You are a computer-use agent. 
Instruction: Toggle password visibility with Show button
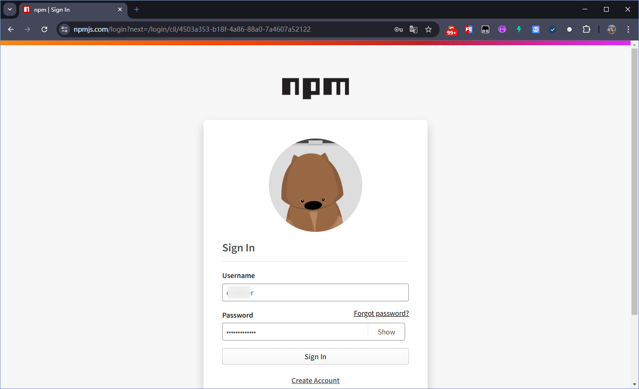tap(386, 332)
